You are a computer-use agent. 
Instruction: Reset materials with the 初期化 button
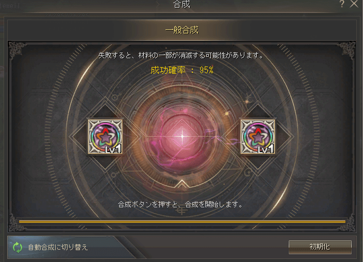pos(320,247)
